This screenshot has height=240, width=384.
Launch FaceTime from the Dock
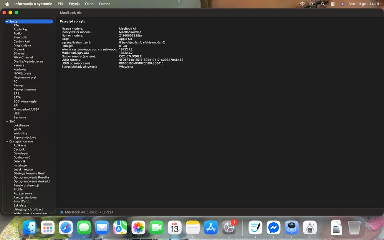157,227
